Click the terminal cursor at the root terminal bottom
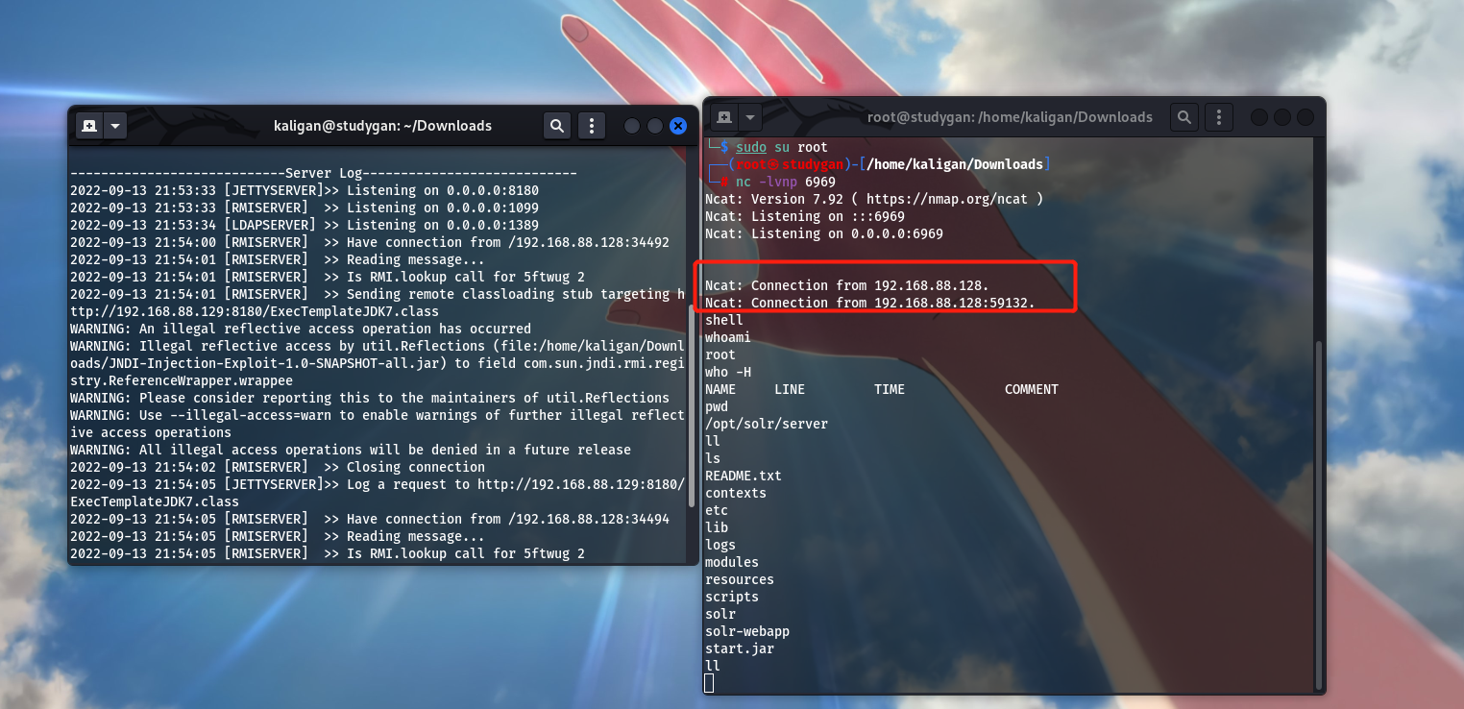The height and width of the screenshot is (709, 1464). 709,683
